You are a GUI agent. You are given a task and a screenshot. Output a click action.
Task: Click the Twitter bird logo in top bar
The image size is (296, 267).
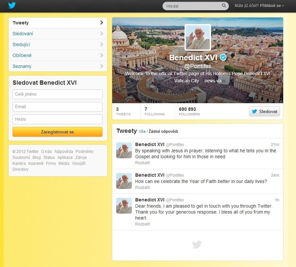[x=12, y=5]
